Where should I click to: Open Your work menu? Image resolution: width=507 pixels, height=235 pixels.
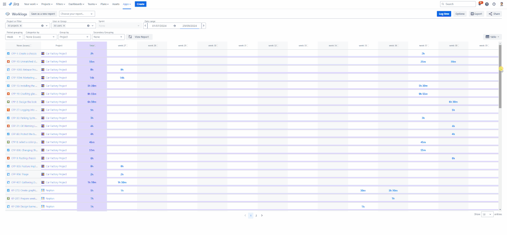[31, 4]
